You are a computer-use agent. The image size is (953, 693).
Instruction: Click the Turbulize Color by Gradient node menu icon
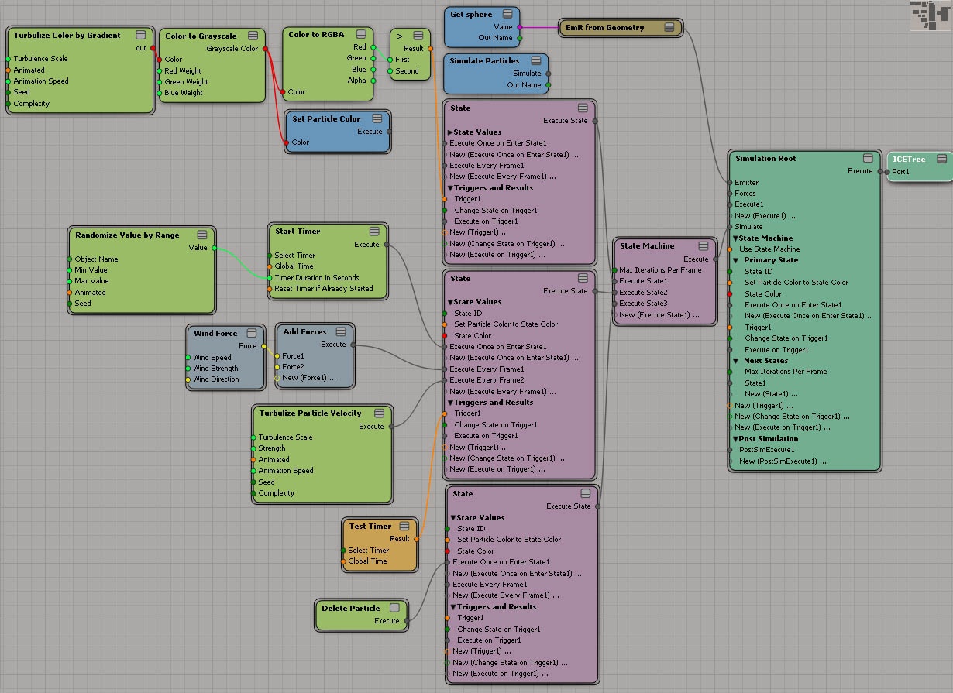coord(141,35)
